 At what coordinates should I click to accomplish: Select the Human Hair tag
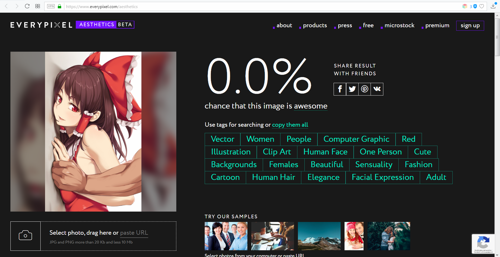[274, 177]
